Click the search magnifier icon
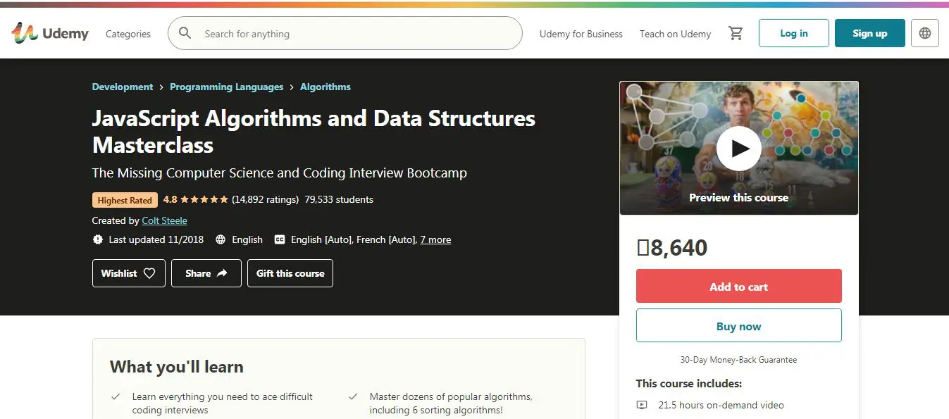Viewport: 949px width, 419px height. pos(185,33)
